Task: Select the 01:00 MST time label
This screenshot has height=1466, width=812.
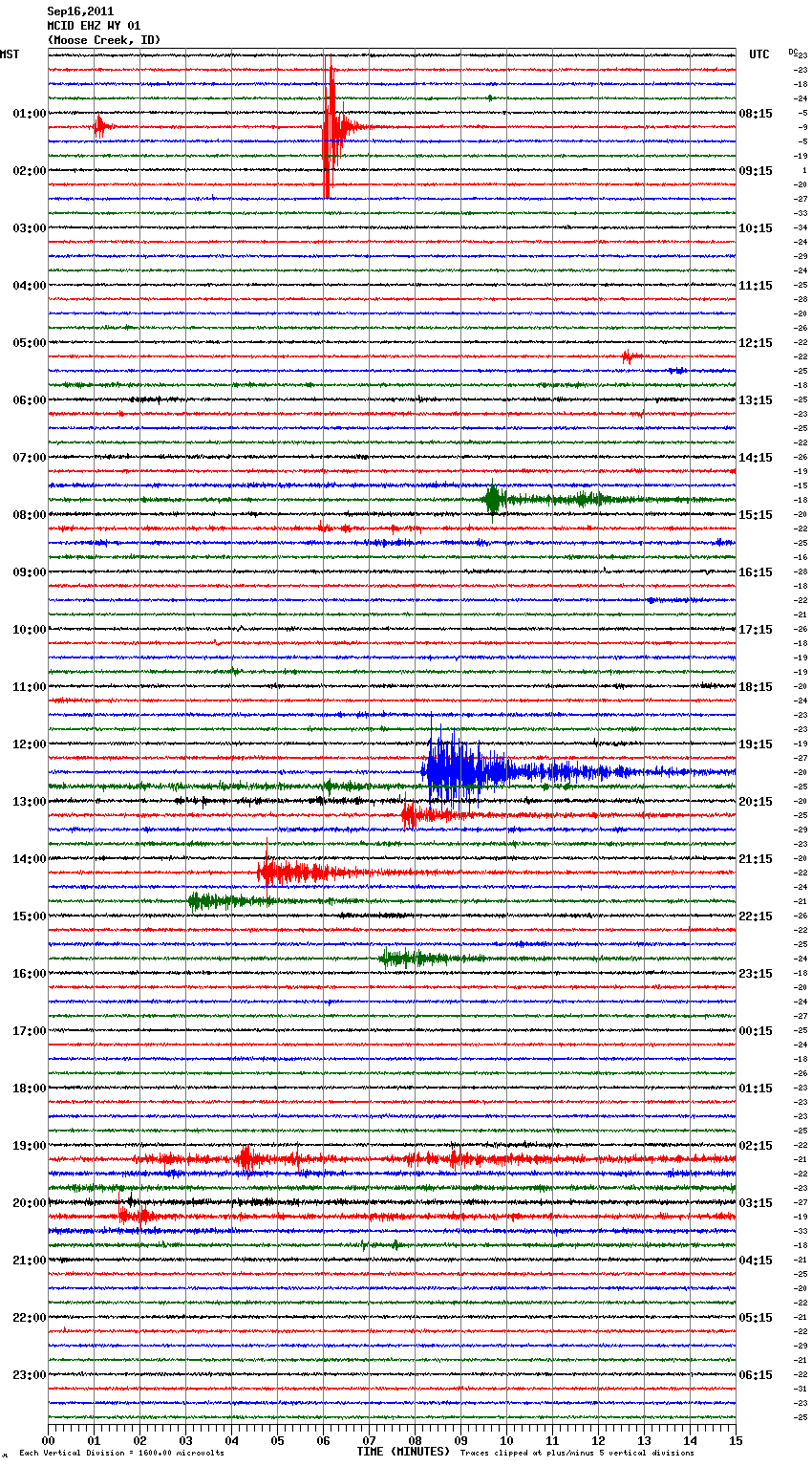Action: click(29, 113)
